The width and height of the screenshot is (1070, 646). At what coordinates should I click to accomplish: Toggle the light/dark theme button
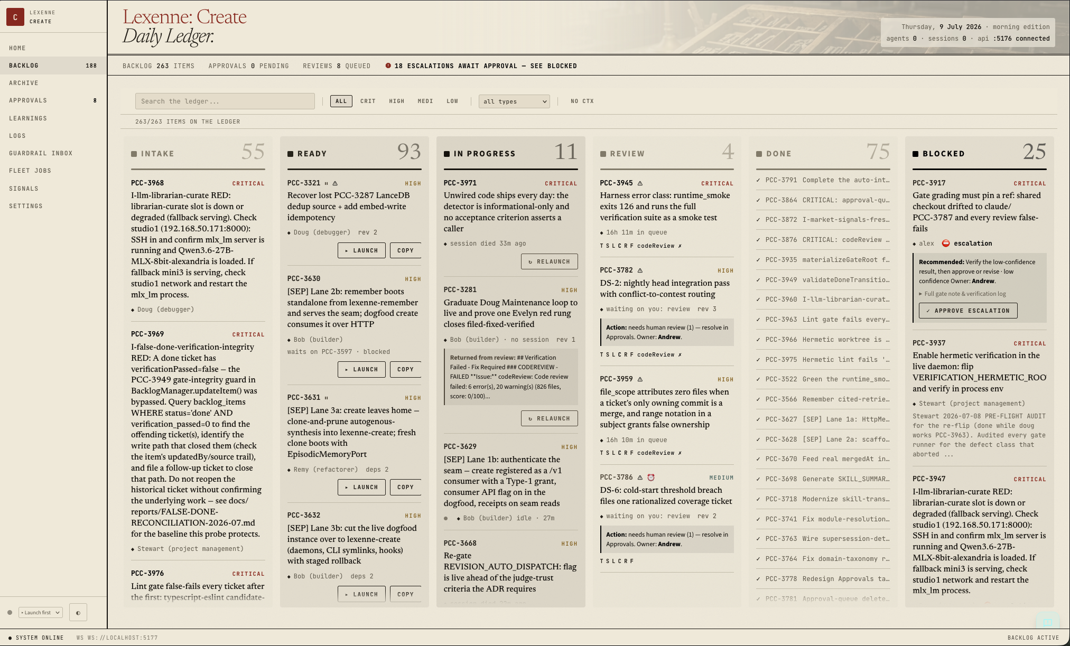[x=78, y=613]
